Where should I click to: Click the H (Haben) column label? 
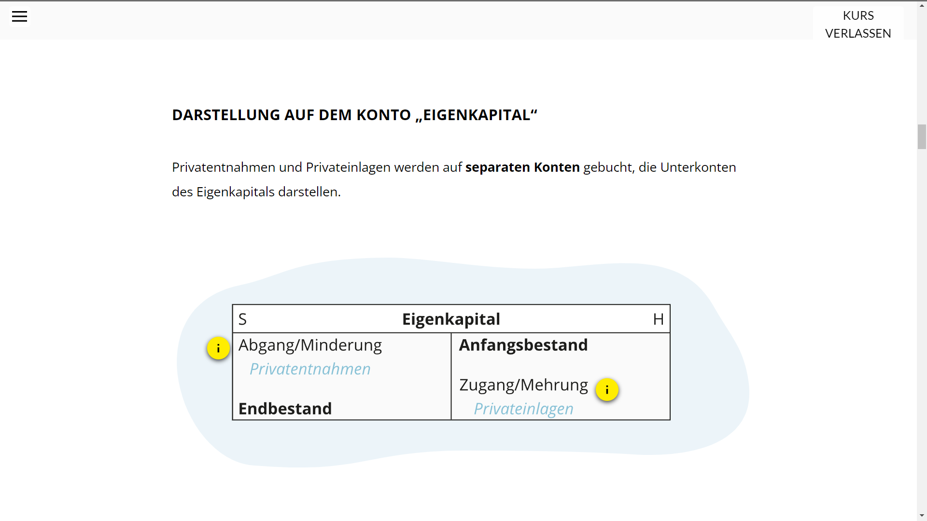pyautogui.click(x=658, y=319)
